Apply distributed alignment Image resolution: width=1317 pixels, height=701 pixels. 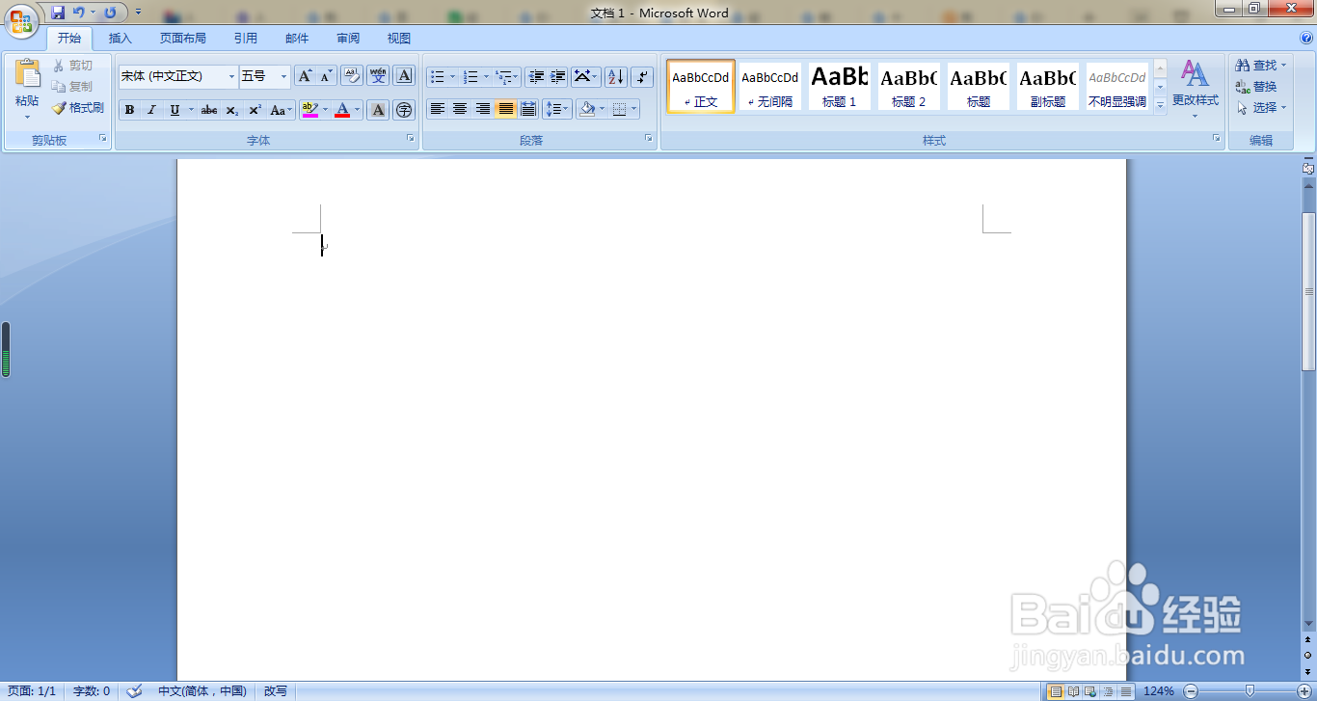point(527,109)
